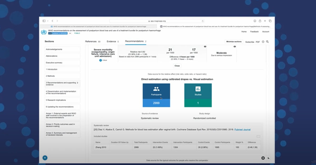Reload the page in address bar

tap(203, 21)
